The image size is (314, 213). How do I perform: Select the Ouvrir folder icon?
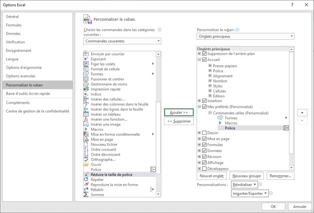pos(86,164)
